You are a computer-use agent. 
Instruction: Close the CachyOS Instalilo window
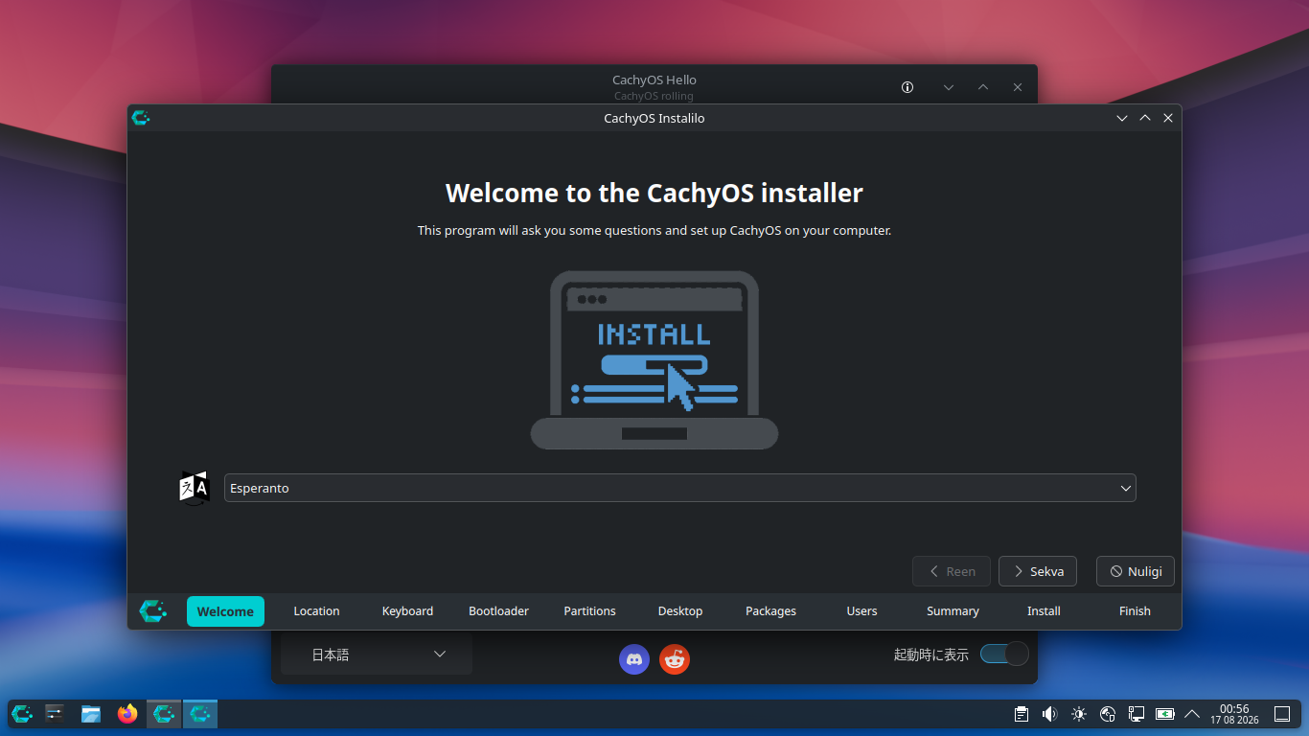click(1168, 118)
